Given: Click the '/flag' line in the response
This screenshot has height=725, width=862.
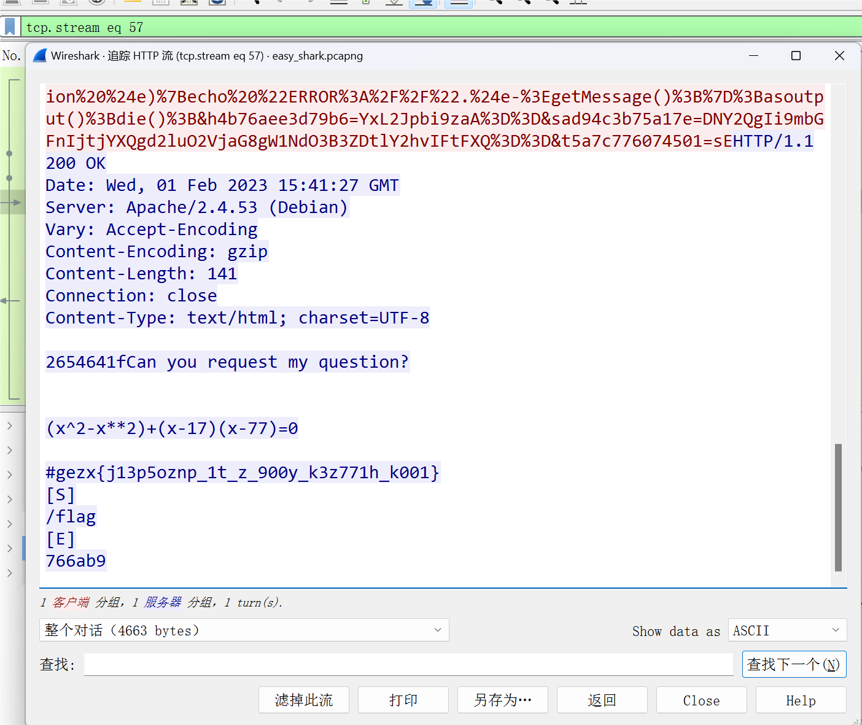Looking at the screenshot, I should point(71,517).
